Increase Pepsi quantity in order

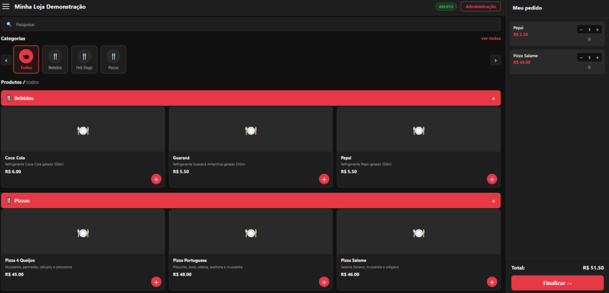(x=597, y=30)
